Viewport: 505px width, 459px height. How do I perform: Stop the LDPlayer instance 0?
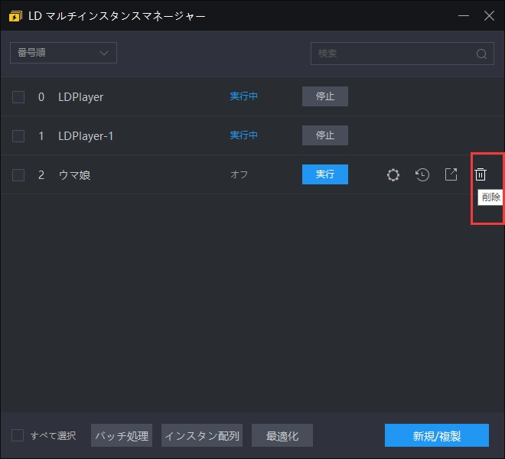(x=325, y=96)
